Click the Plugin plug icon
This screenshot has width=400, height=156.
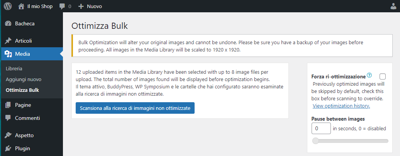(8, 148)
